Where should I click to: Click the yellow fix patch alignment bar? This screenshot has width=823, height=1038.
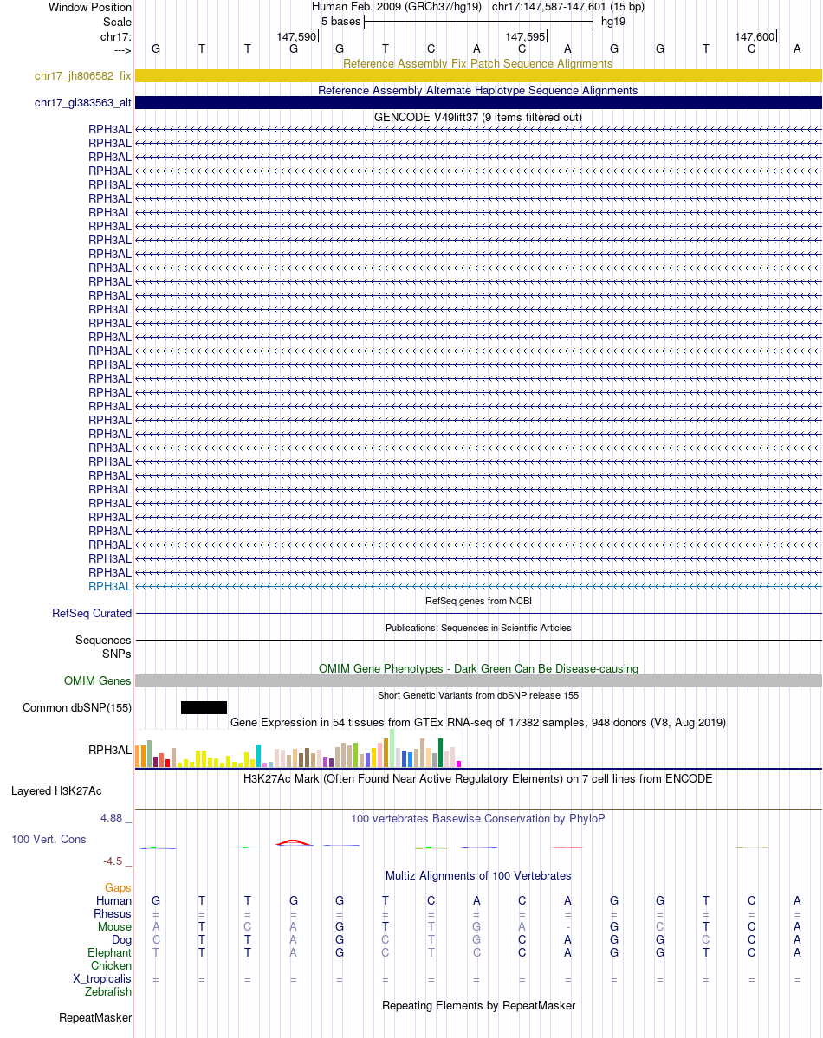tap(478, 76)
